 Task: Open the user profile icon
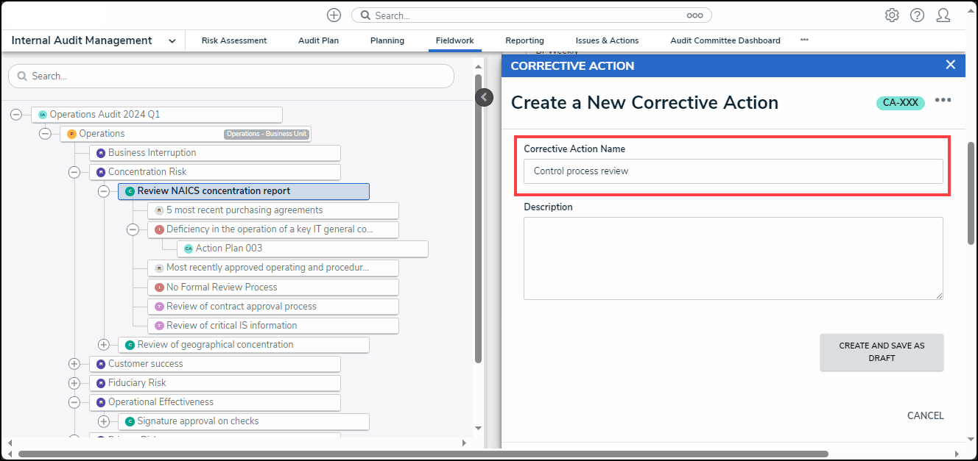943,15
